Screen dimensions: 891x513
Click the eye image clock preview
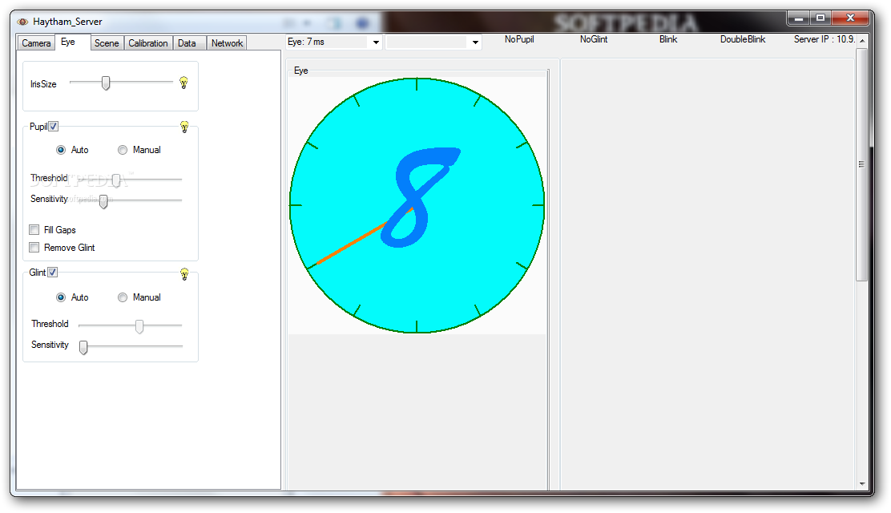coord(417,205)
